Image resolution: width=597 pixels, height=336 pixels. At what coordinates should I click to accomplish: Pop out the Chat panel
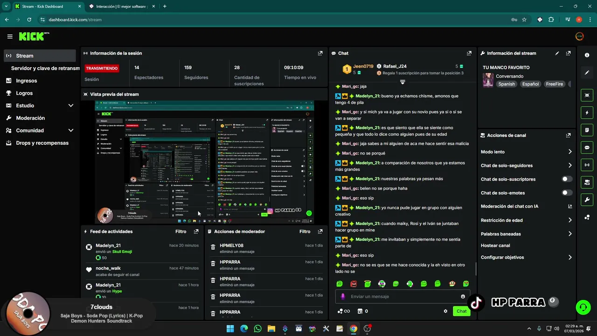[469, 53]
